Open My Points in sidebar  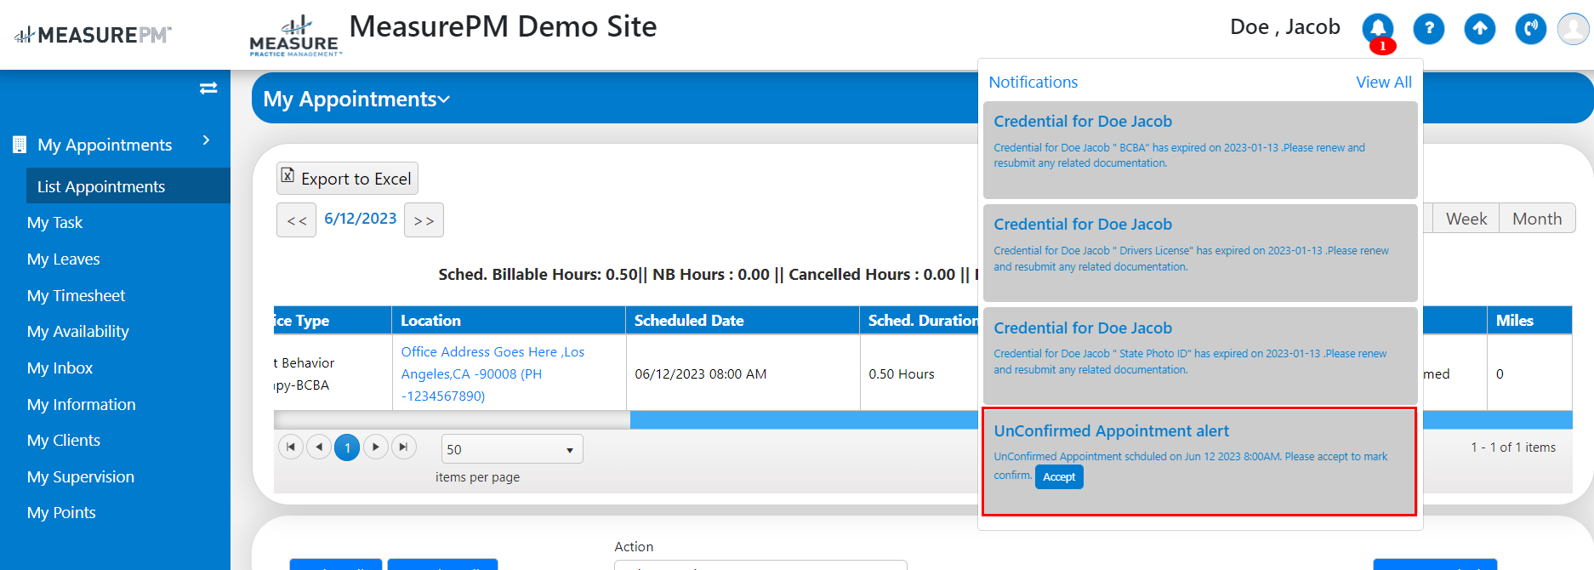[x=61, y=512]
